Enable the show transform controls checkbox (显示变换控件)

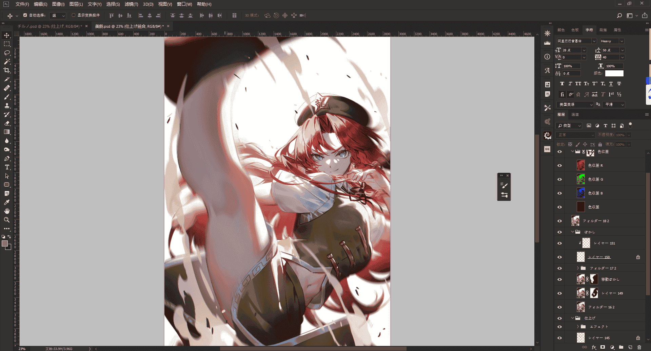74,15
